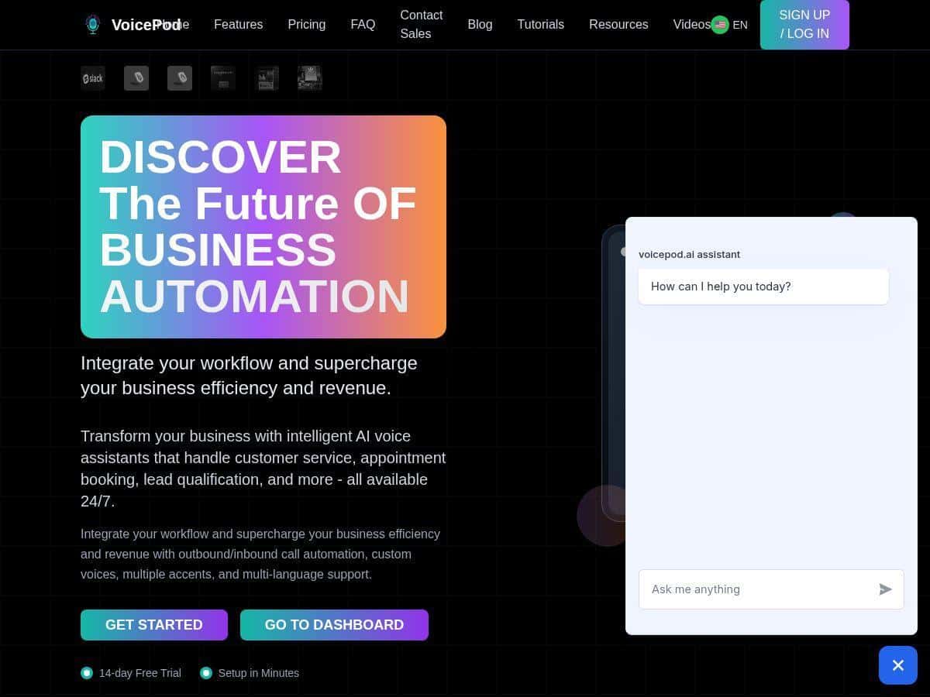The image size is (930, 697).
Task: Click the GET STARTED button
Action: point(154,624)
